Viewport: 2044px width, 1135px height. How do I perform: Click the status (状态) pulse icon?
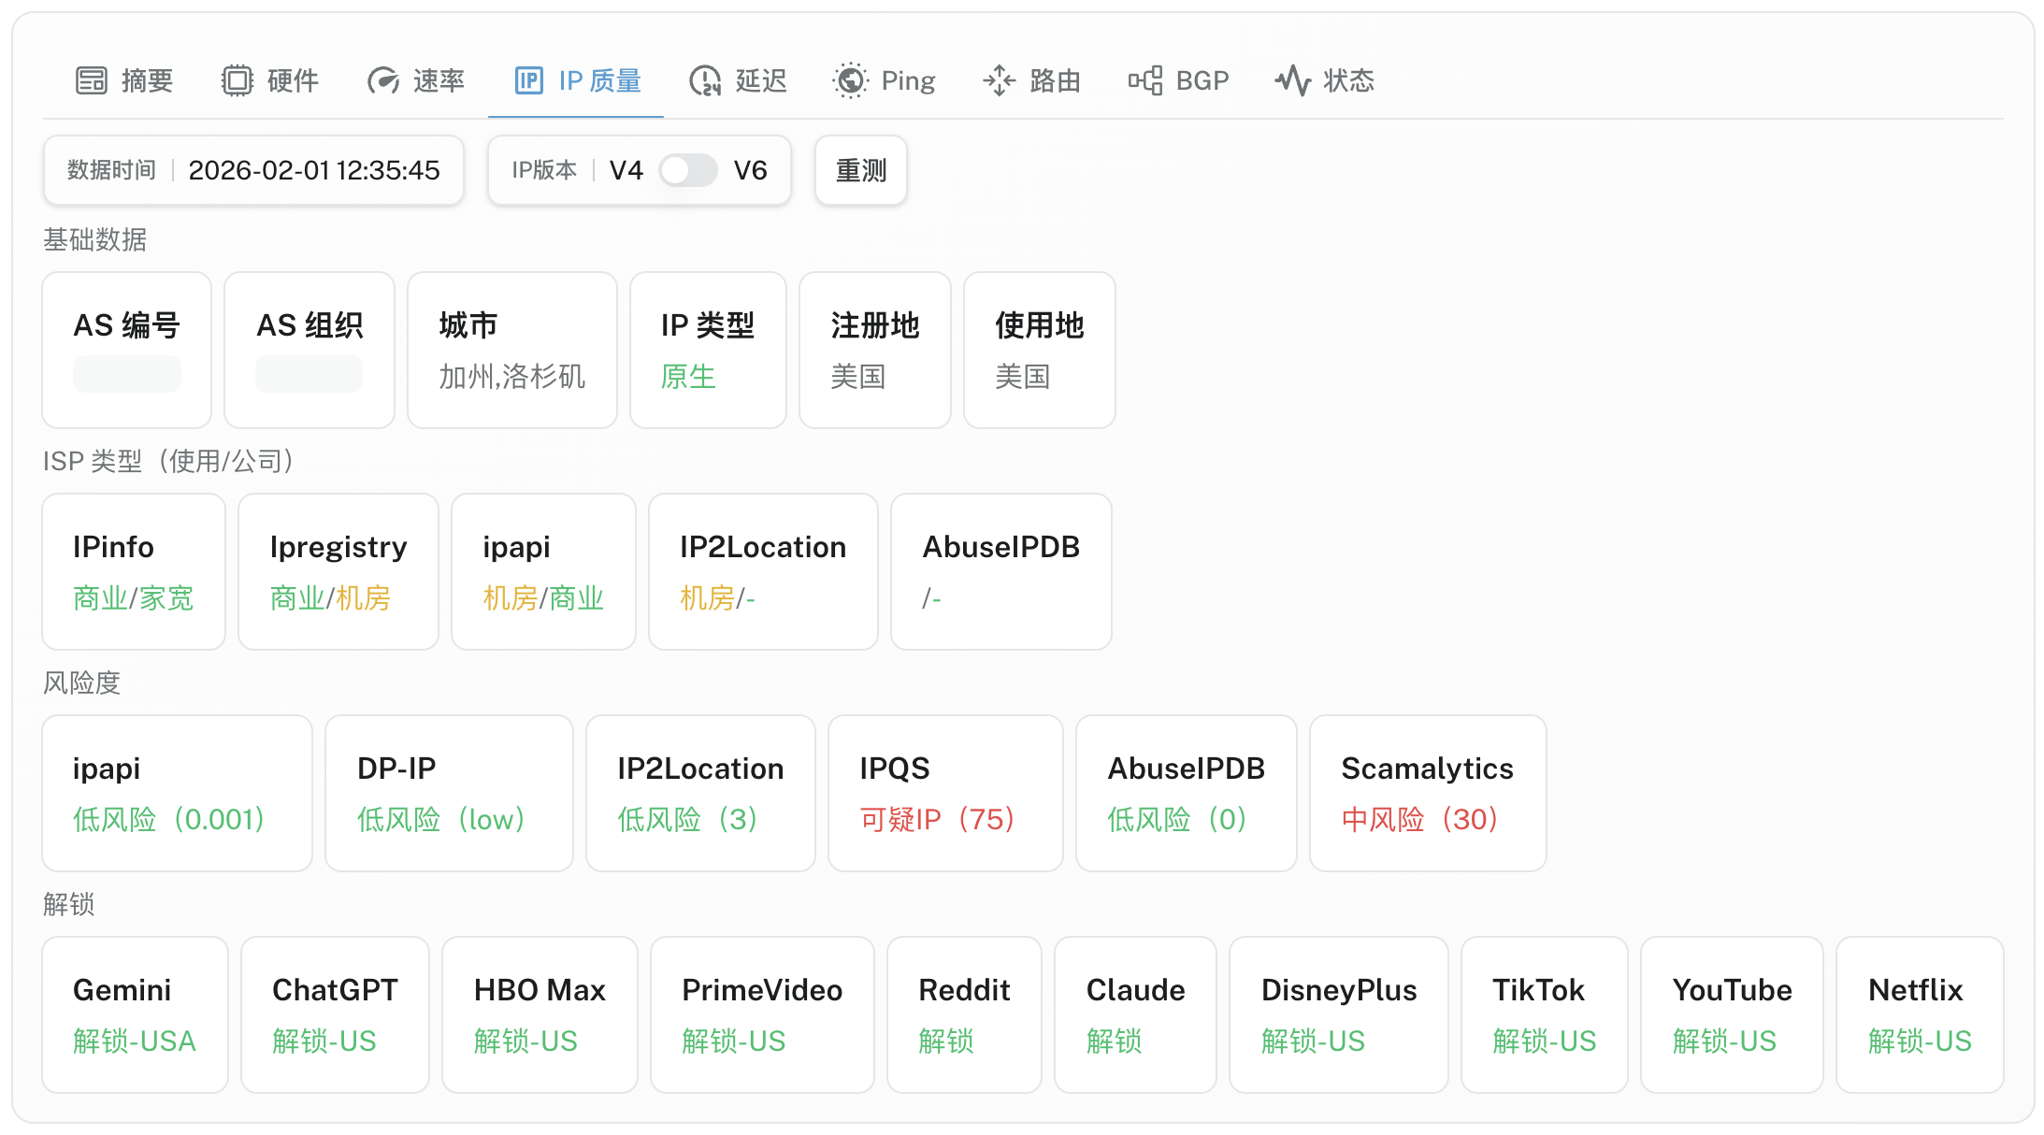pos(1292,80)
